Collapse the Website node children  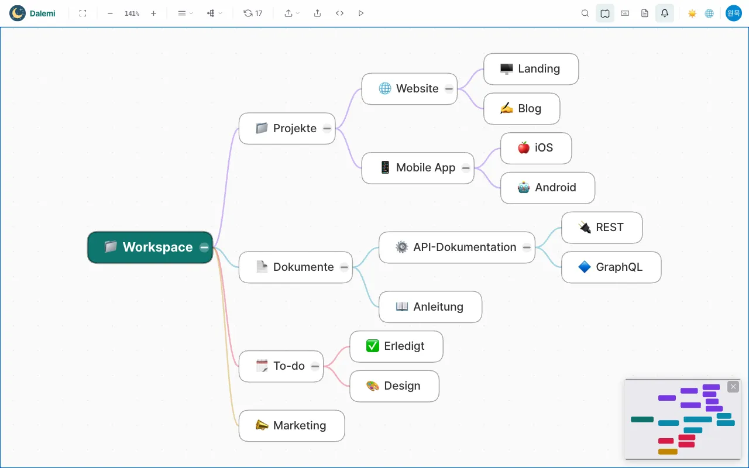coord(449,89)
